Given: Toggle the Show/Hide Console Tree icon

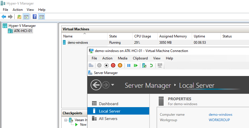Looking at the screenshot, I should pos(26,17).
